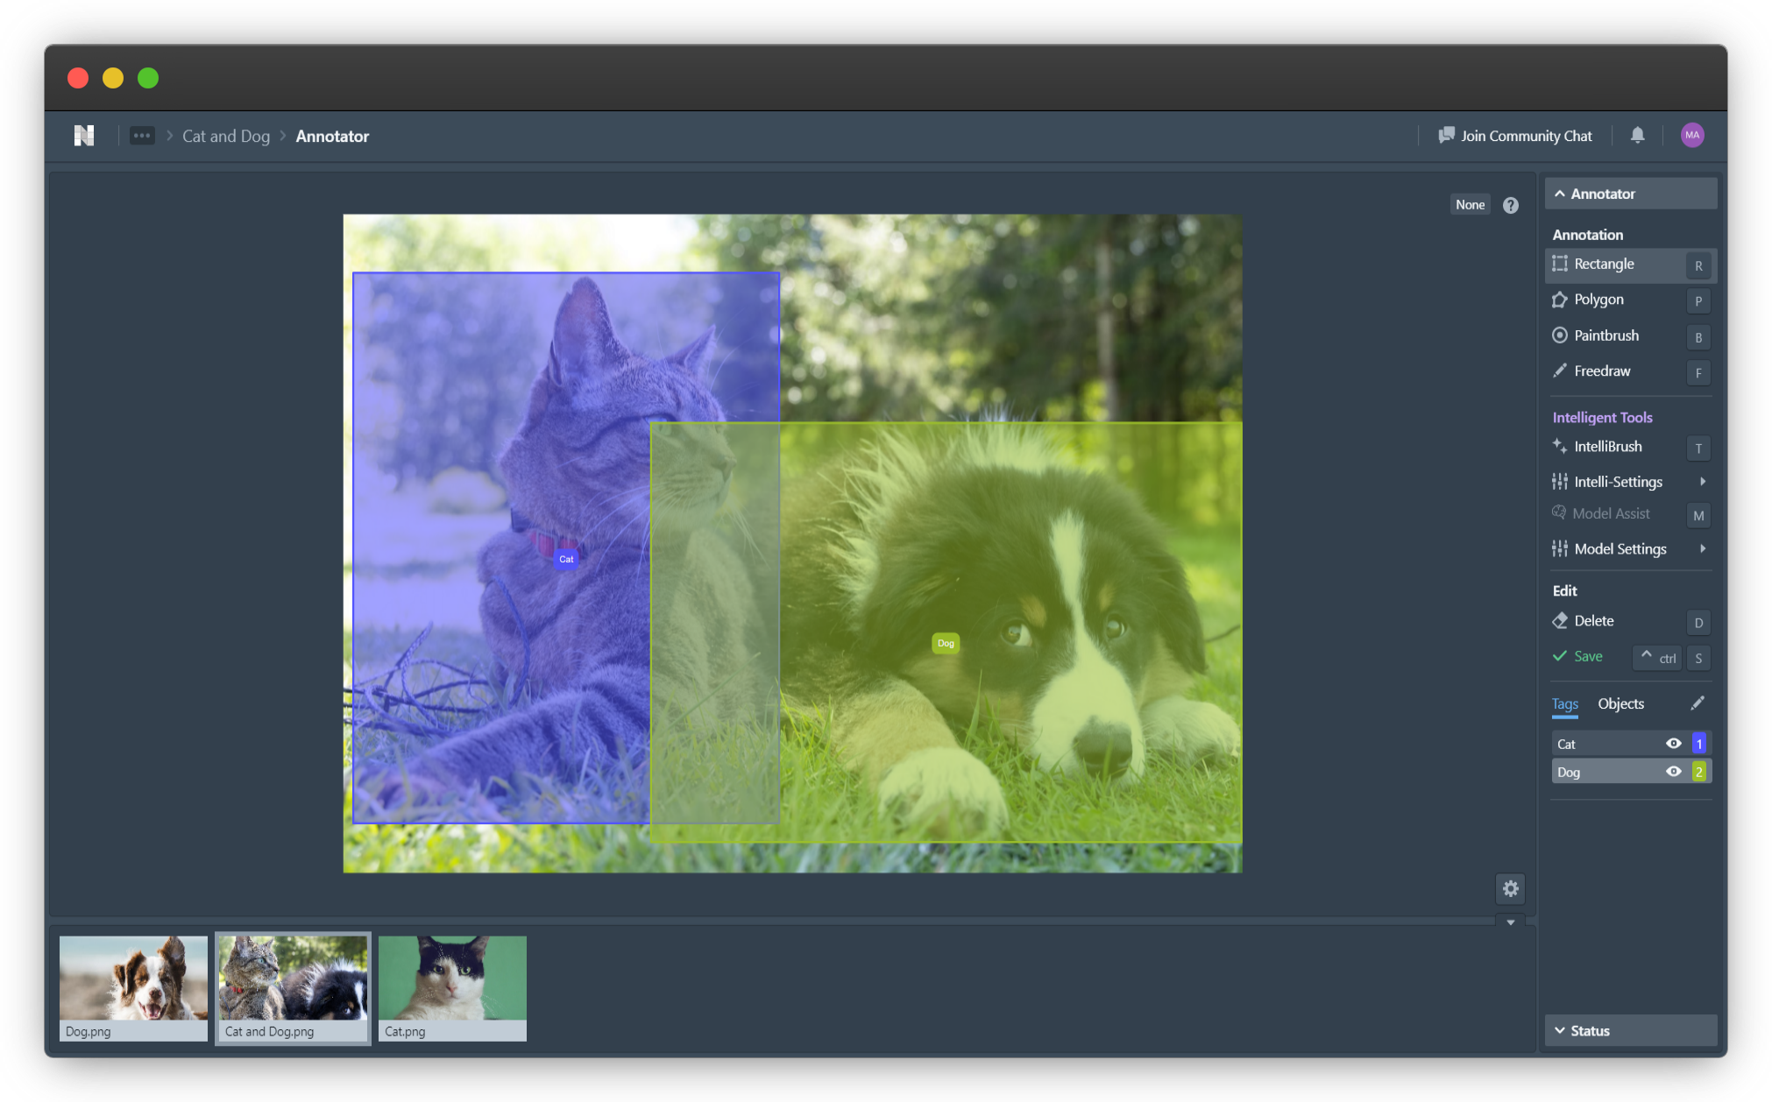Toggle visibility of the Cat tag
The image size is (1772, 1102).
1673,744
